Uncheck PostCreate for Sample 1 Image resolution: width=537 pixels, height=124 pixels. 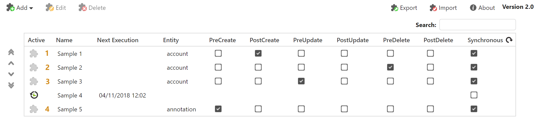point(258,53)
